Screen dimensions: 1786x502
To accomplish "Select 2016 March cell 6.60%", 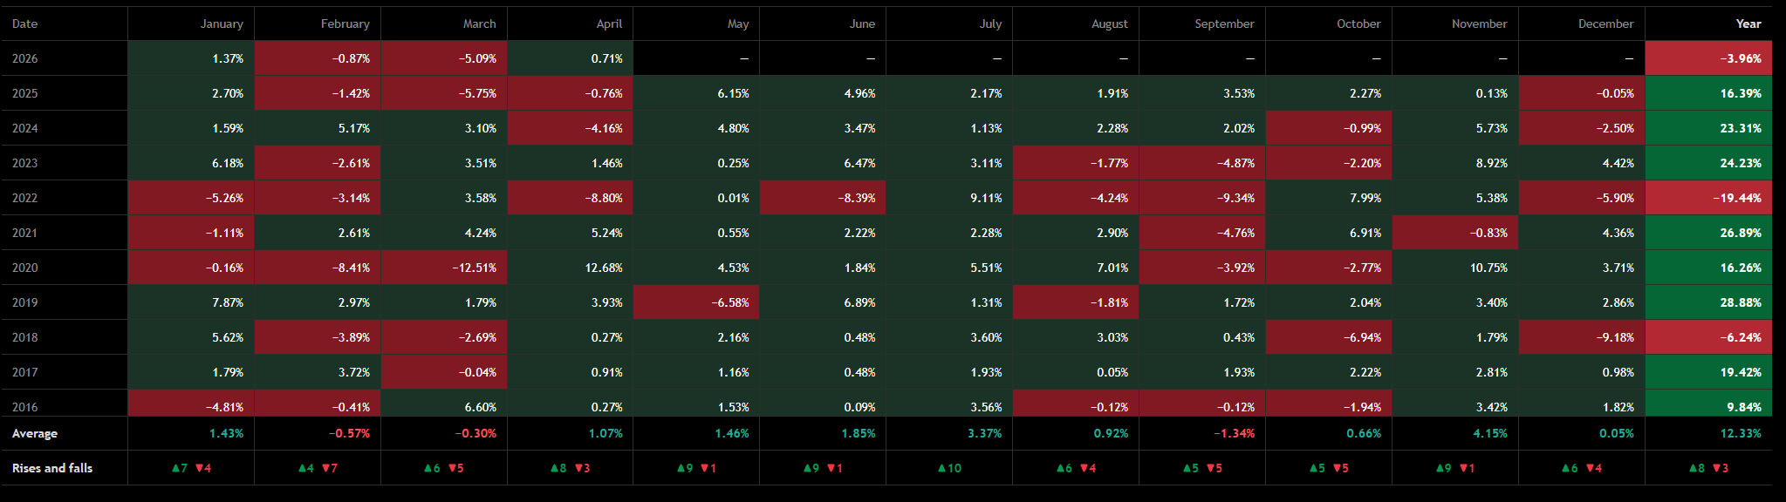I will pyautogui.click(x=444, y=404).
